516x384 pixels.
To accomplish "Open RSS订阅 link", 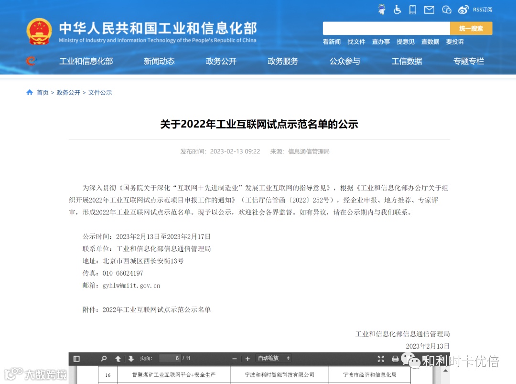I will coord(483,10).
